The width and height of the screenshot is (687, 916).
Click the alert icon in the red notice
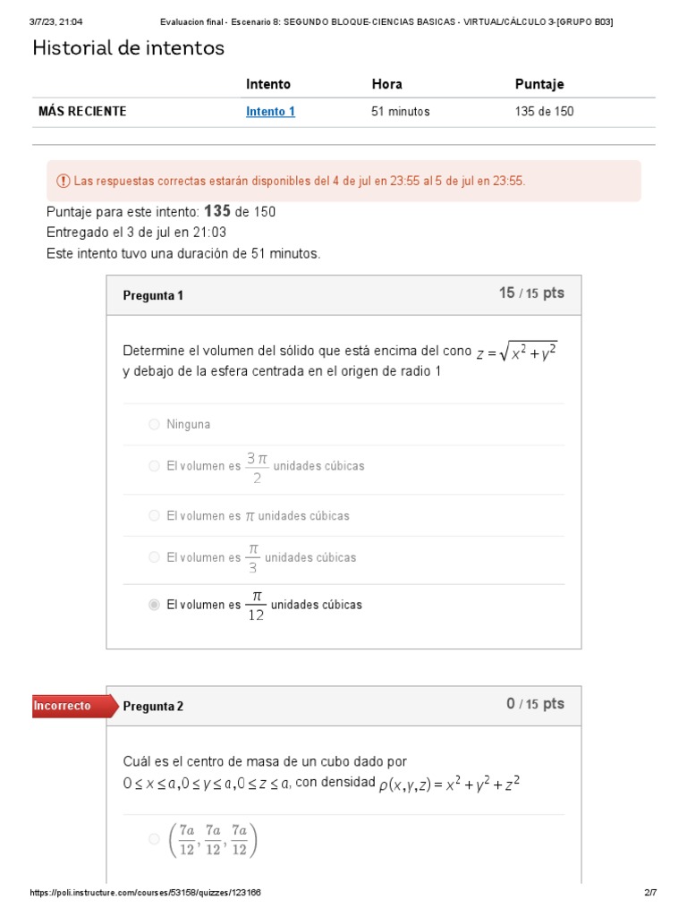[63, 182]
